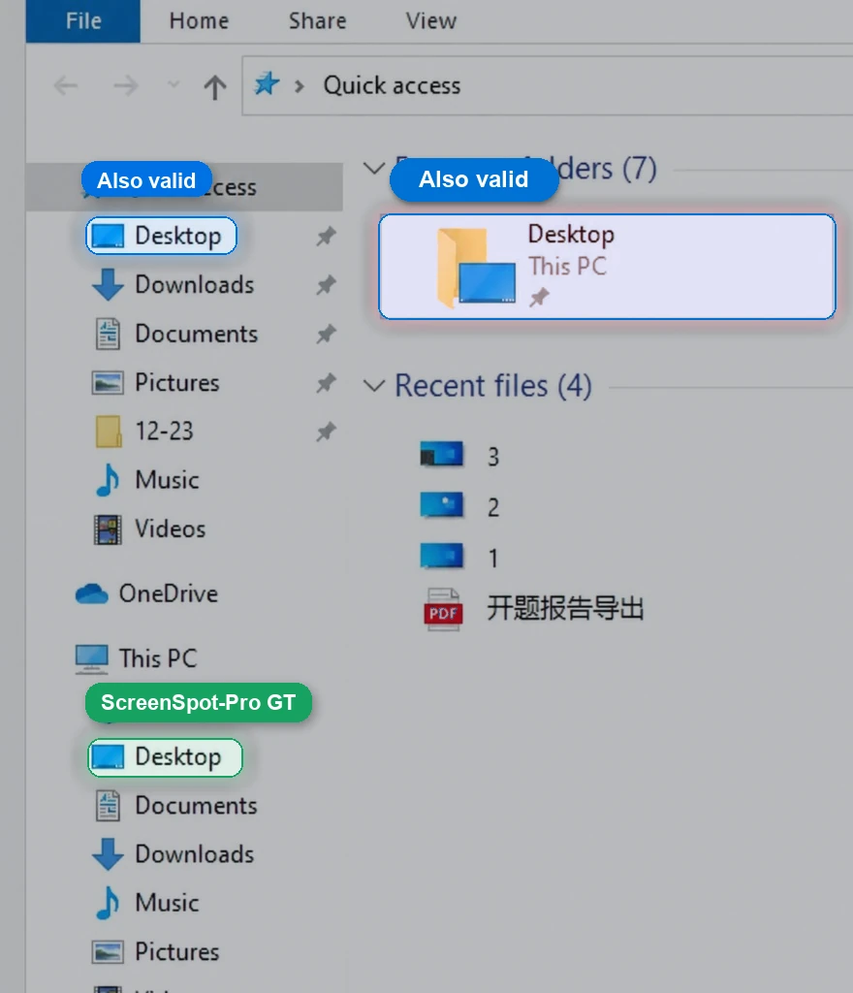Screen dimensions: 853x993
Task: Click the pin icon beside pinned Pictures
Action: [326, 382]
